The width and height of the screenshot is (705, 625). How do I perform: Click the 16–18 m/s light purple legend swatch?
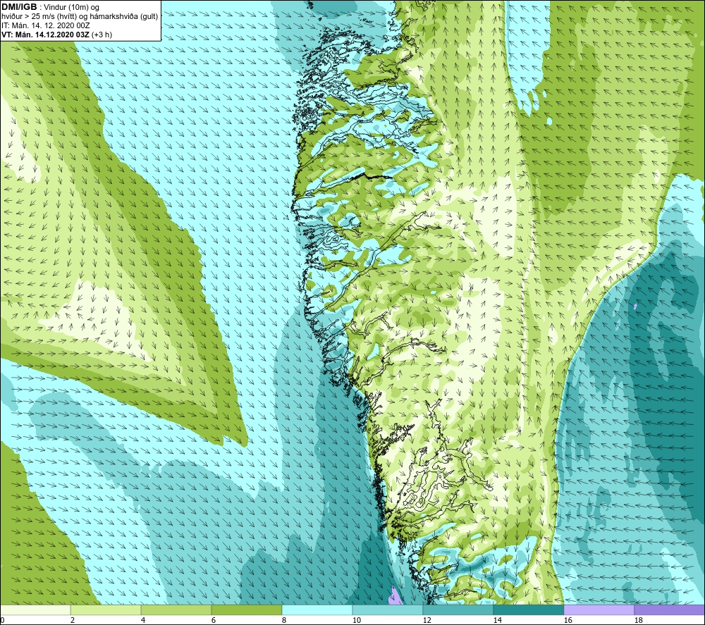click(x=599, y=609)
